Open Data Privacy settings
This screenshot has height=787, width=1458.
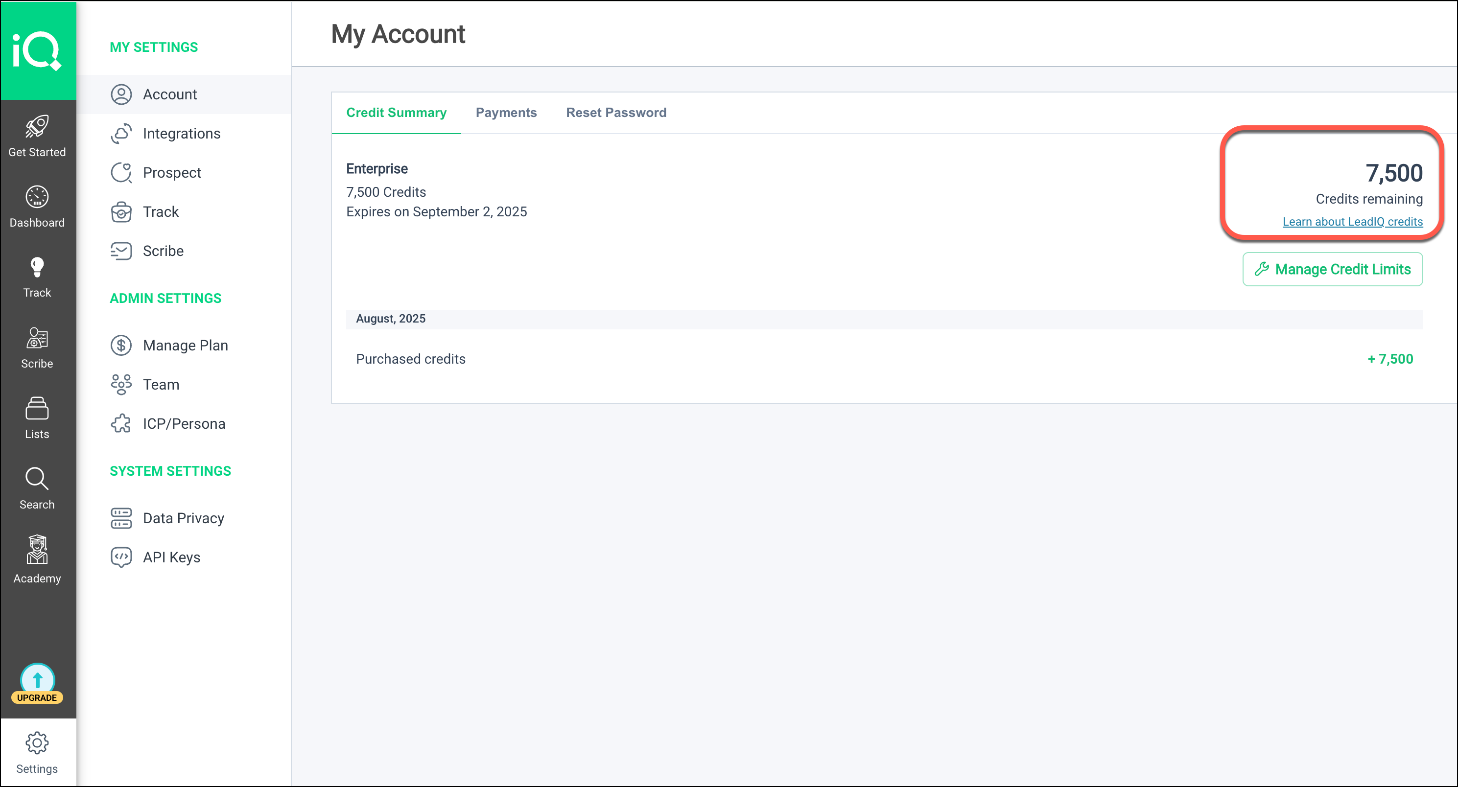pyautogui.click(x=184, y=518)
